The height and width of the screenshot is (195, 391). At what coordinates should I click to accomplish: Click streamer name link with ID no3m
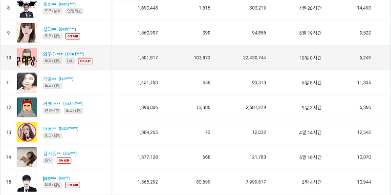tap(52, 103)
